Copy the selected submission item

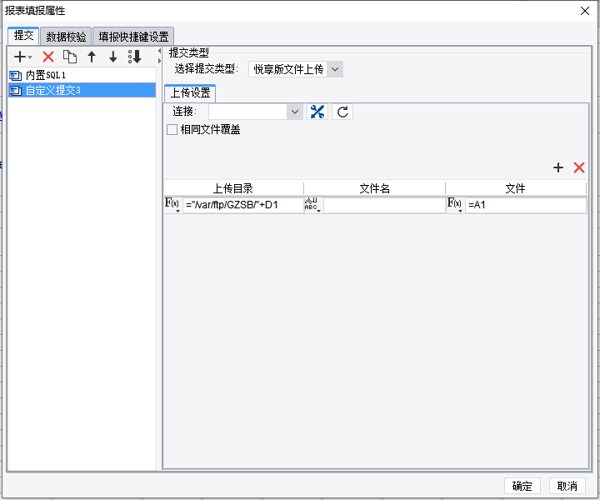point(70,57)
